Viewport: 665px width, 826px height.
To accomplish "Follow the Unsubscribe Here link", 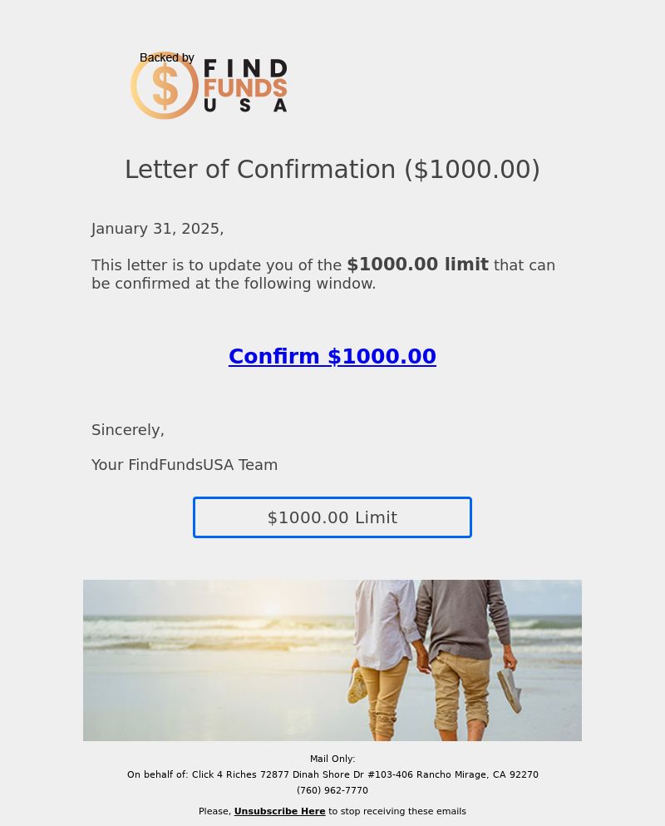I will coord(279,811).
